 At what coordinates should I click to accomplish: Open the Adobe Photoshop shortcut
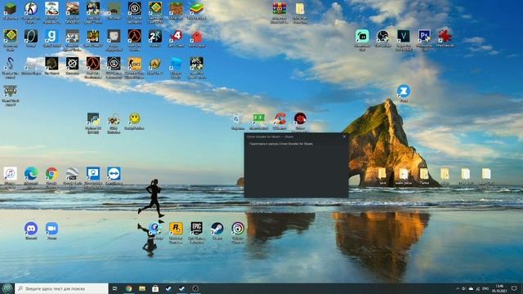[424, 36]
